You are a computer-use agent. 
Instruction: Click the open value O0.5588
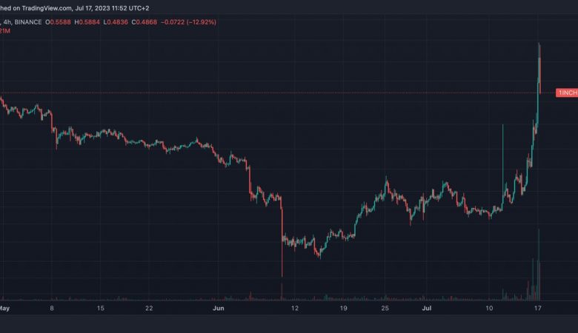[x=58, y=22]
